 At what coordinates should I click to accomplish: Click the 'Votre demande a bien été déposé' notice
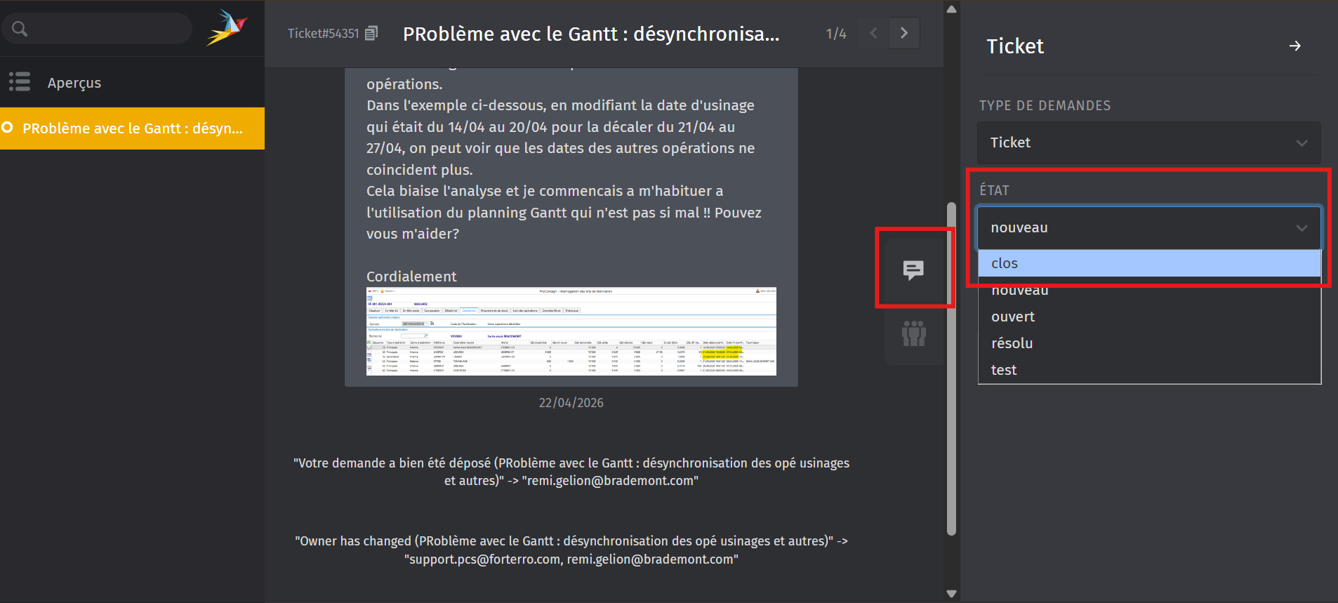coord(571,472)
